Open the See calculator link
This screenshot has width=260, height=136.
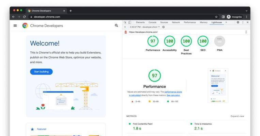coord(173,95)
